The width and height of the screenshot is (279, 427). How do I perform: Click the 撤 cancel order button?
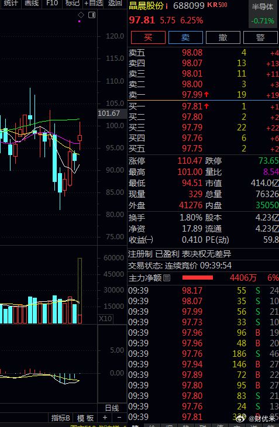pyautogui.click(x=223, y=37)
